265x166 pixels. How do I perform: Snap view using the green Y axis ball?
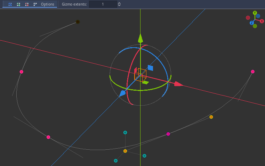pos(255,13)
